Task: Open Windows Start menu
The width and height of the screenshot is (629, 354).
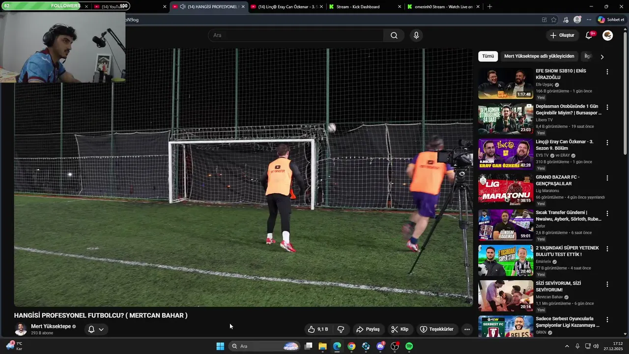Action: coord(220,346)
